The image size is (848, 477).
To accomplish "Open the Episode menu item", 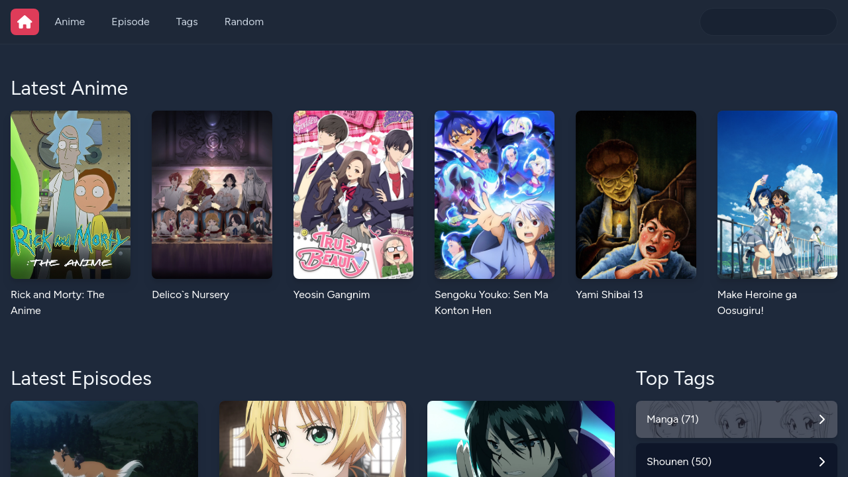I will [x=131, y=22].
